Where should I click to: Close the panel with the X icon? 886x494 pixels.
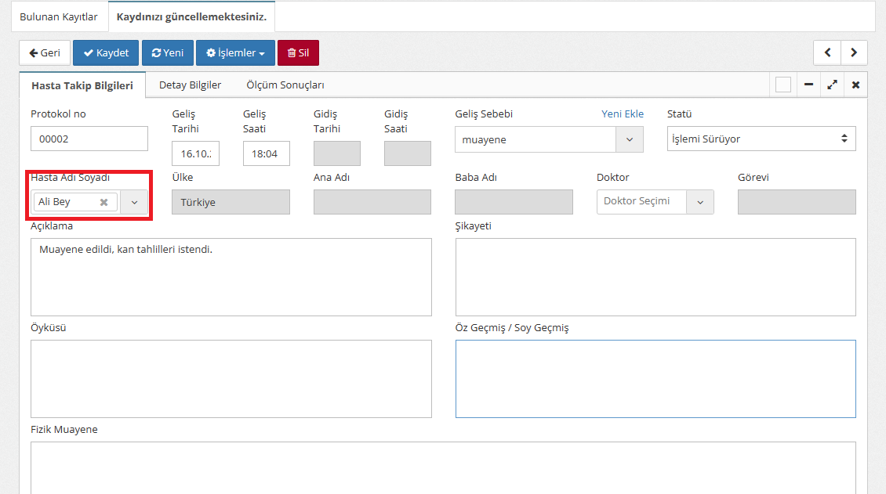[x=855, y=85]
